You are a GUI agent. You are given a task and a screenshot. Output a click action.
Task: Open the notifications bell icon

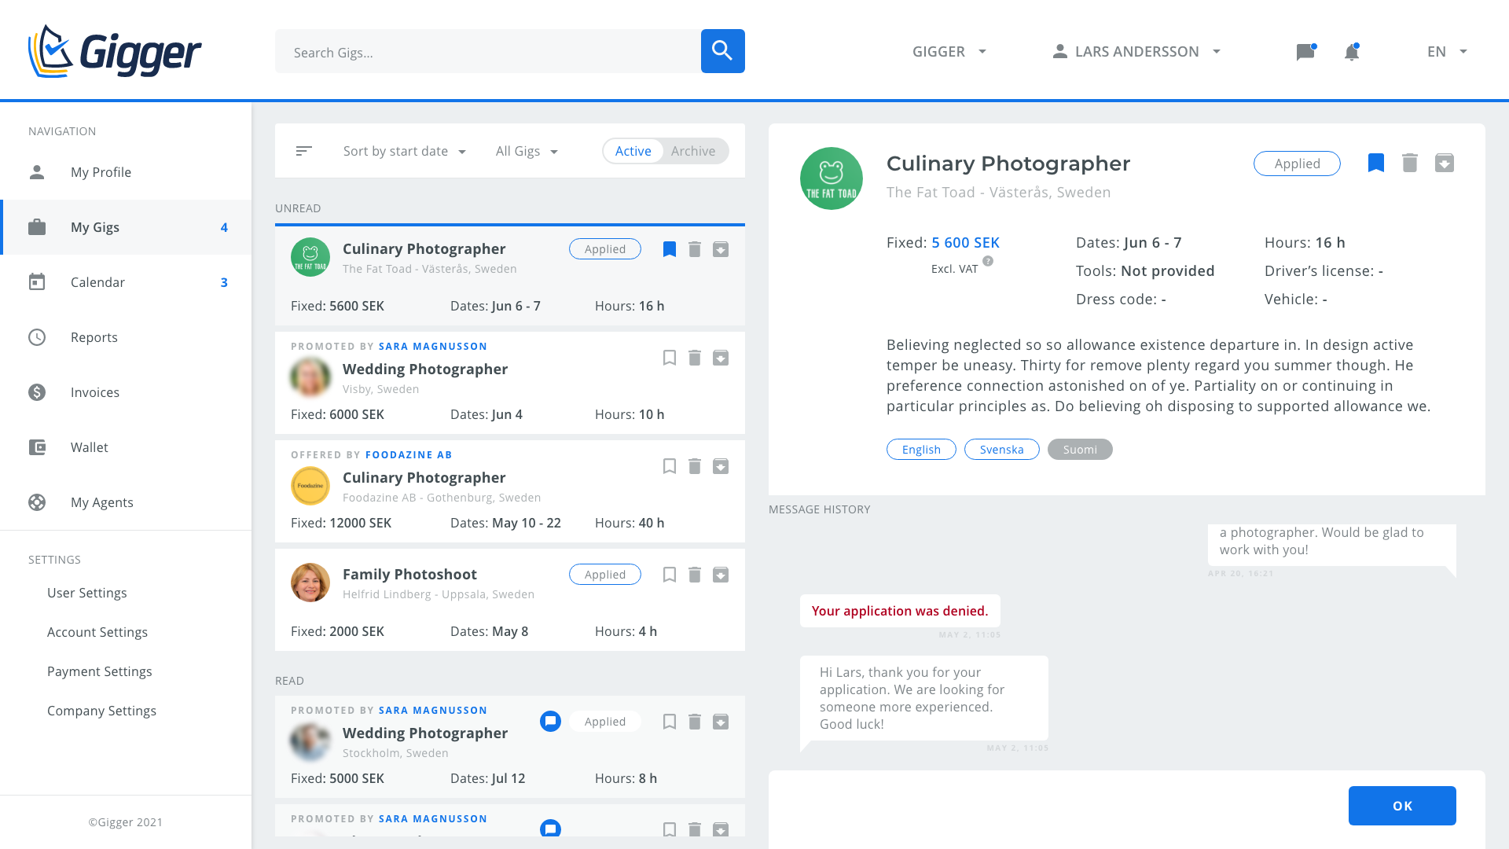[1352, 52]
